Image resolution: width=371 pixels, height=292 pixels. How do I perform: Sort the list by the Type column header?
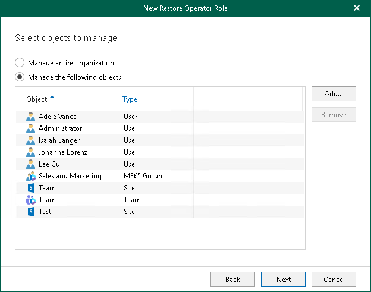(130, 99)
